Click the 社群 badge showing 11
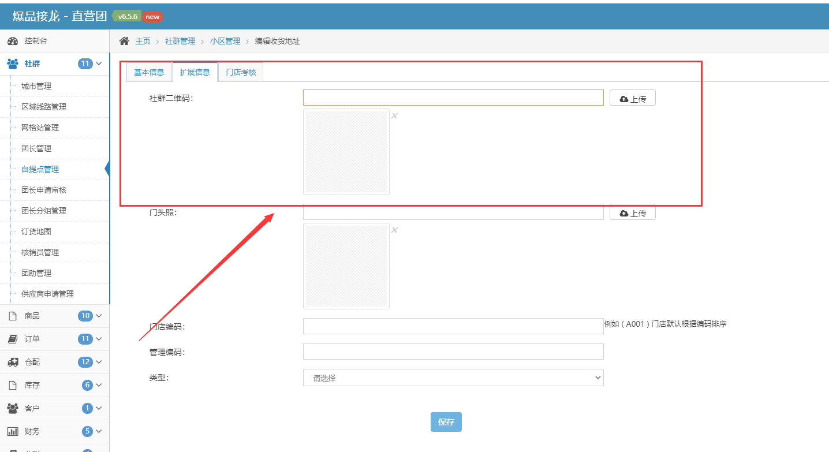Image resolution: width=829 pixels, height=452 pixels. click(85, 63)
